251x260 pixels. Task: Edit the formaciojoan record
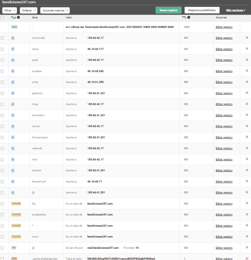click(224, 137)
